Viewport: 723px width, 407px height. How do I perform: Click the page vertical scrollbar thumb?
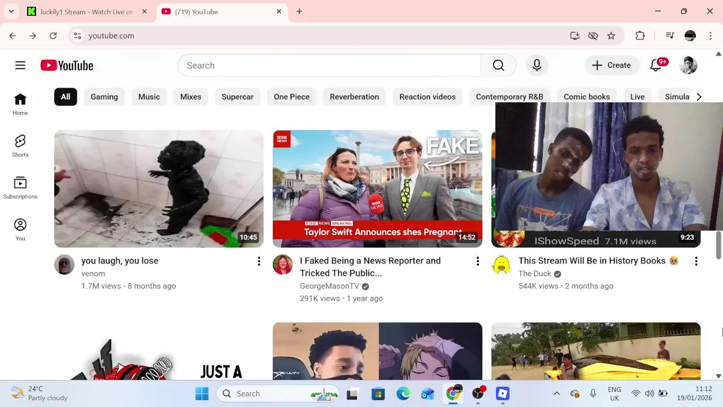[x=718, y=245]
